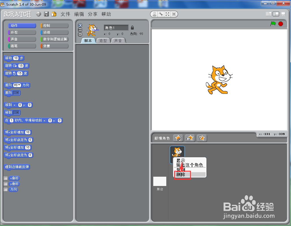Enter presentation mode

pyautogui.click(x=283, y=14)
